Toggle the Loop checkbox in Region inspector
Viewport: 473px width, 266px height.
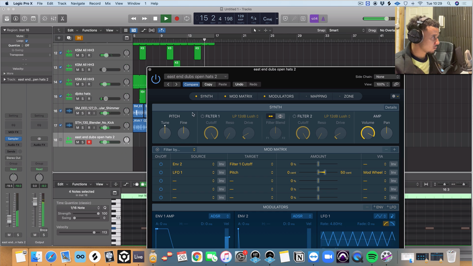27,41
